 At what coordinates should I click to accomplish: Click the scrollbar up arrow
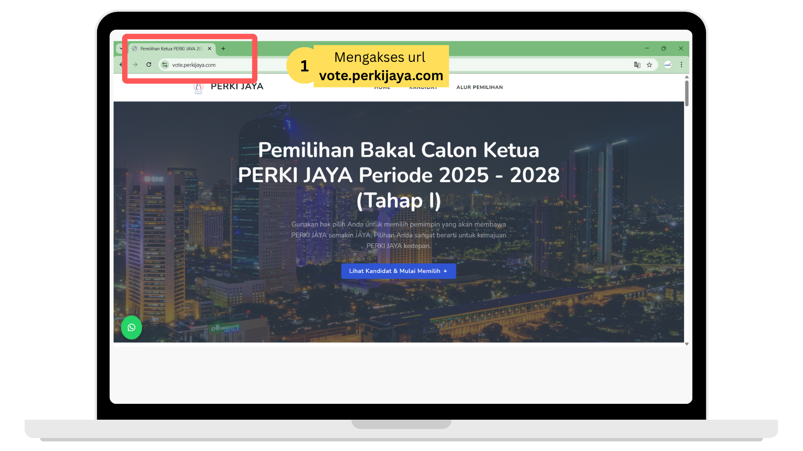(x=687, y=77)
